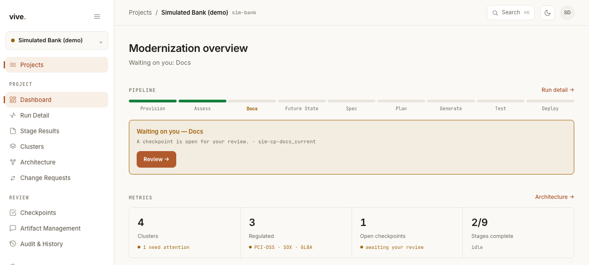Click the vive. logo

[x=17, y=17]
